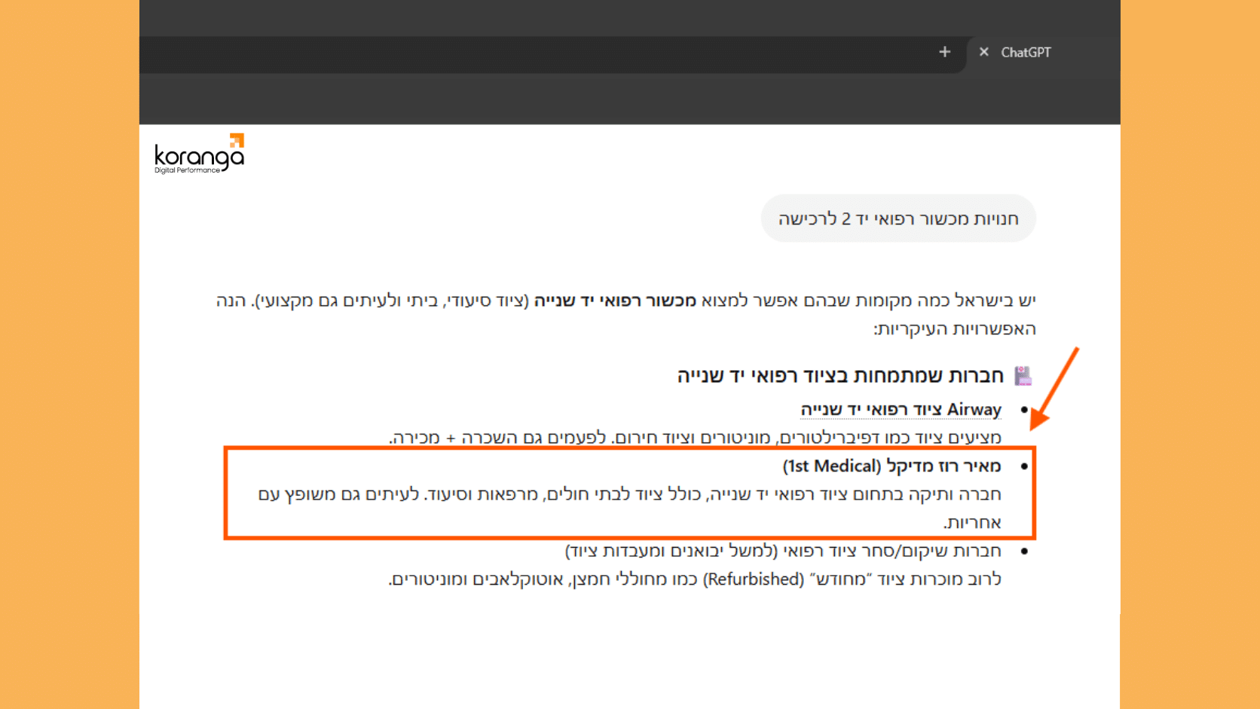
Task: Click the heading חברות שמתמחות בציוד רפואי יד שנייה
Action: point(840,375)
